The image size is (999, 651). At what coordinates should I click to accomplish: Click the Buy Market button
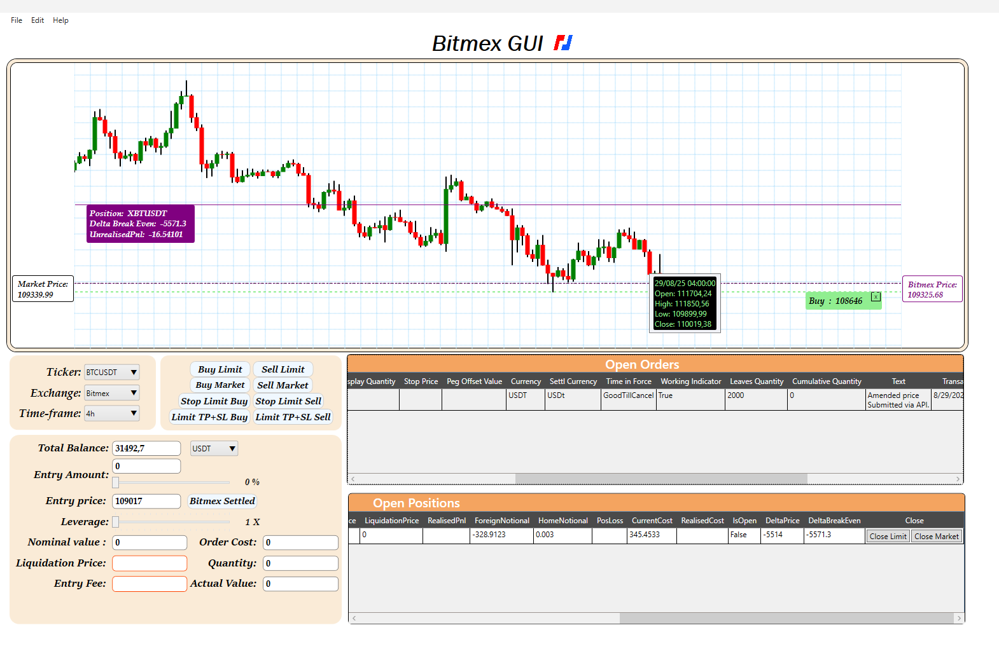click(220, 385)
